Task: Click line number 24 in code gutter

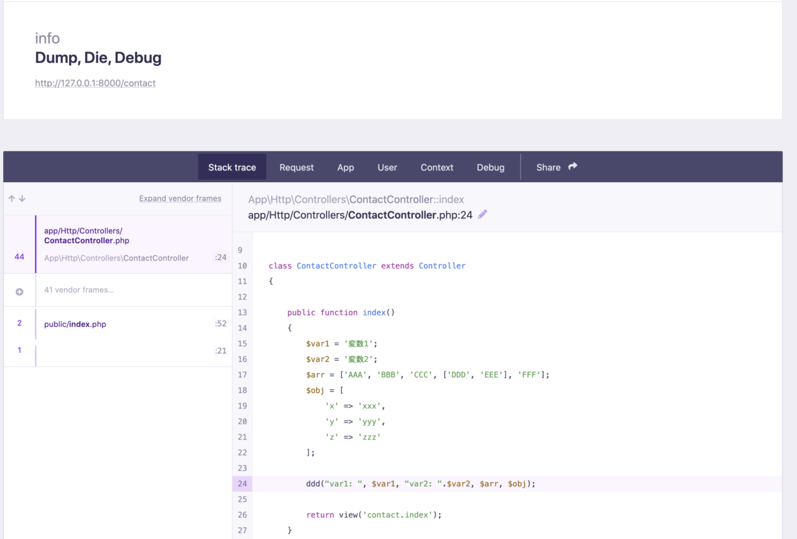Action: tap(242, 484)
